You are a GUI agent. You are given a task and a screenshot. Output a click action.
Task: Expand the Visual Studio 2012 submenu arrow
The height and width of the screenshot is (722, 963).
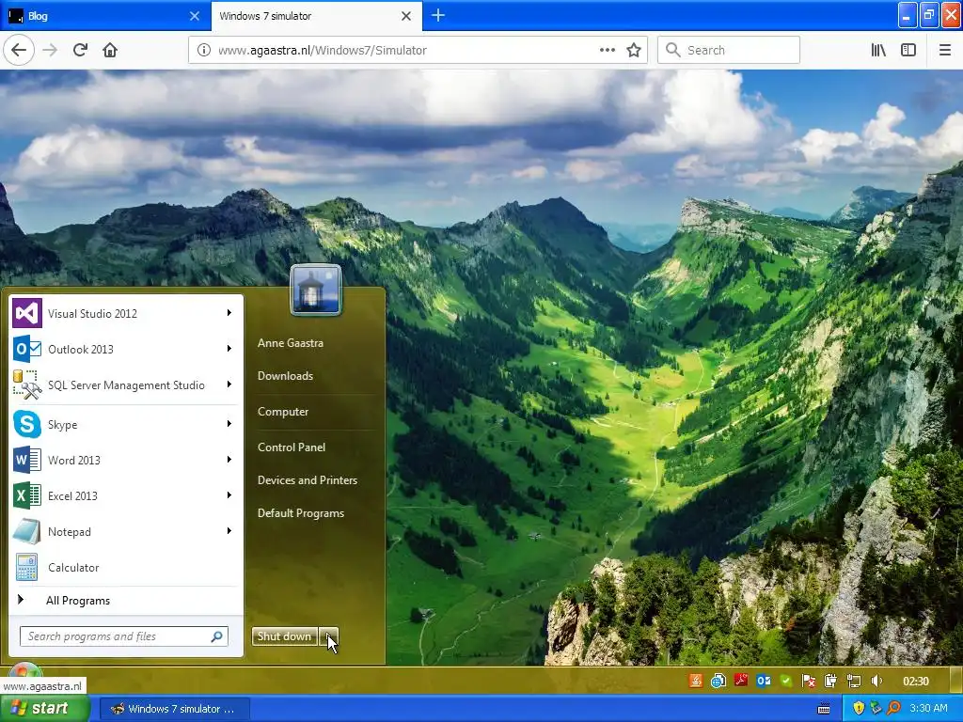point(229,313)
